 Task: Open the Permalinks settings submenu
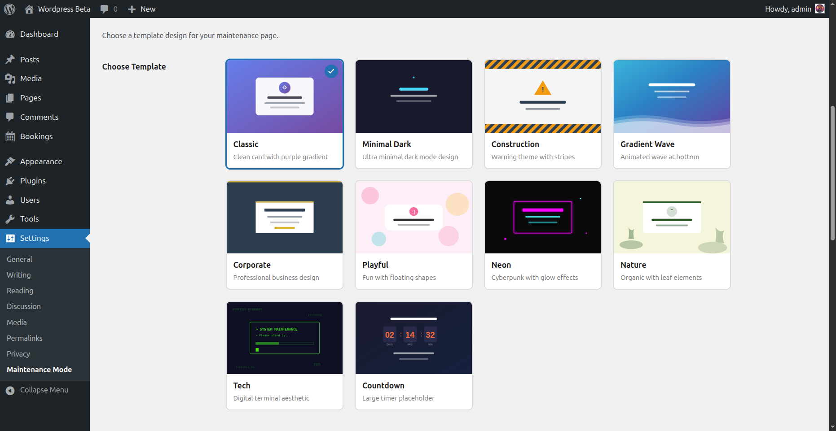(x=25, y=338)
